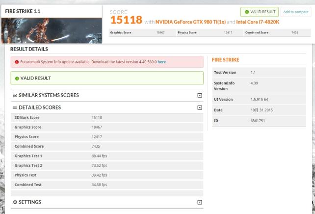This screenshot has width=315, height=214.
Task: Click the Combined Score cell in top summary
Action: [x=277, y=32]
